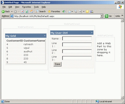Click the Save button
Screen dimensions: 125x104
pos(57,64)
